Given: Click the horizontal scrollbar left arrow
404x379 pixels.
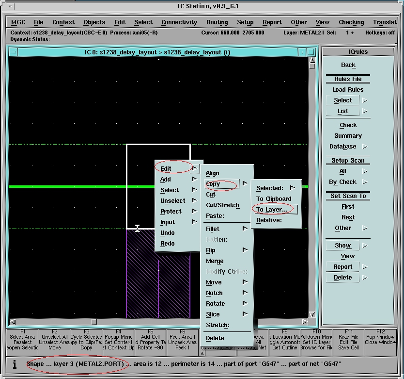Looking at the screenshot, I should (x=13, y=322).
